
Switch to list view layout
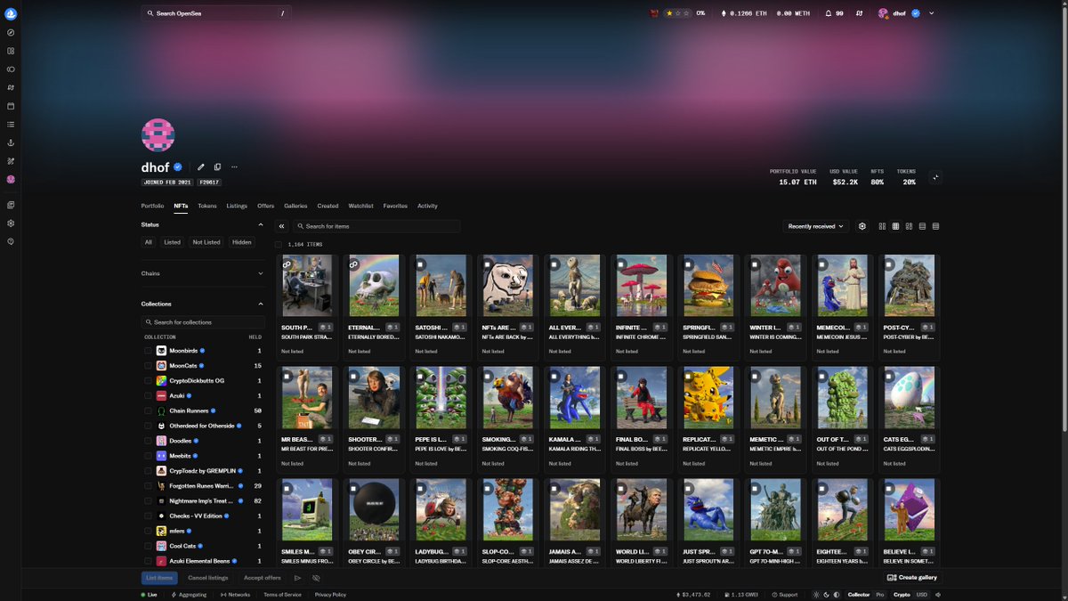(x=922, y=226)
